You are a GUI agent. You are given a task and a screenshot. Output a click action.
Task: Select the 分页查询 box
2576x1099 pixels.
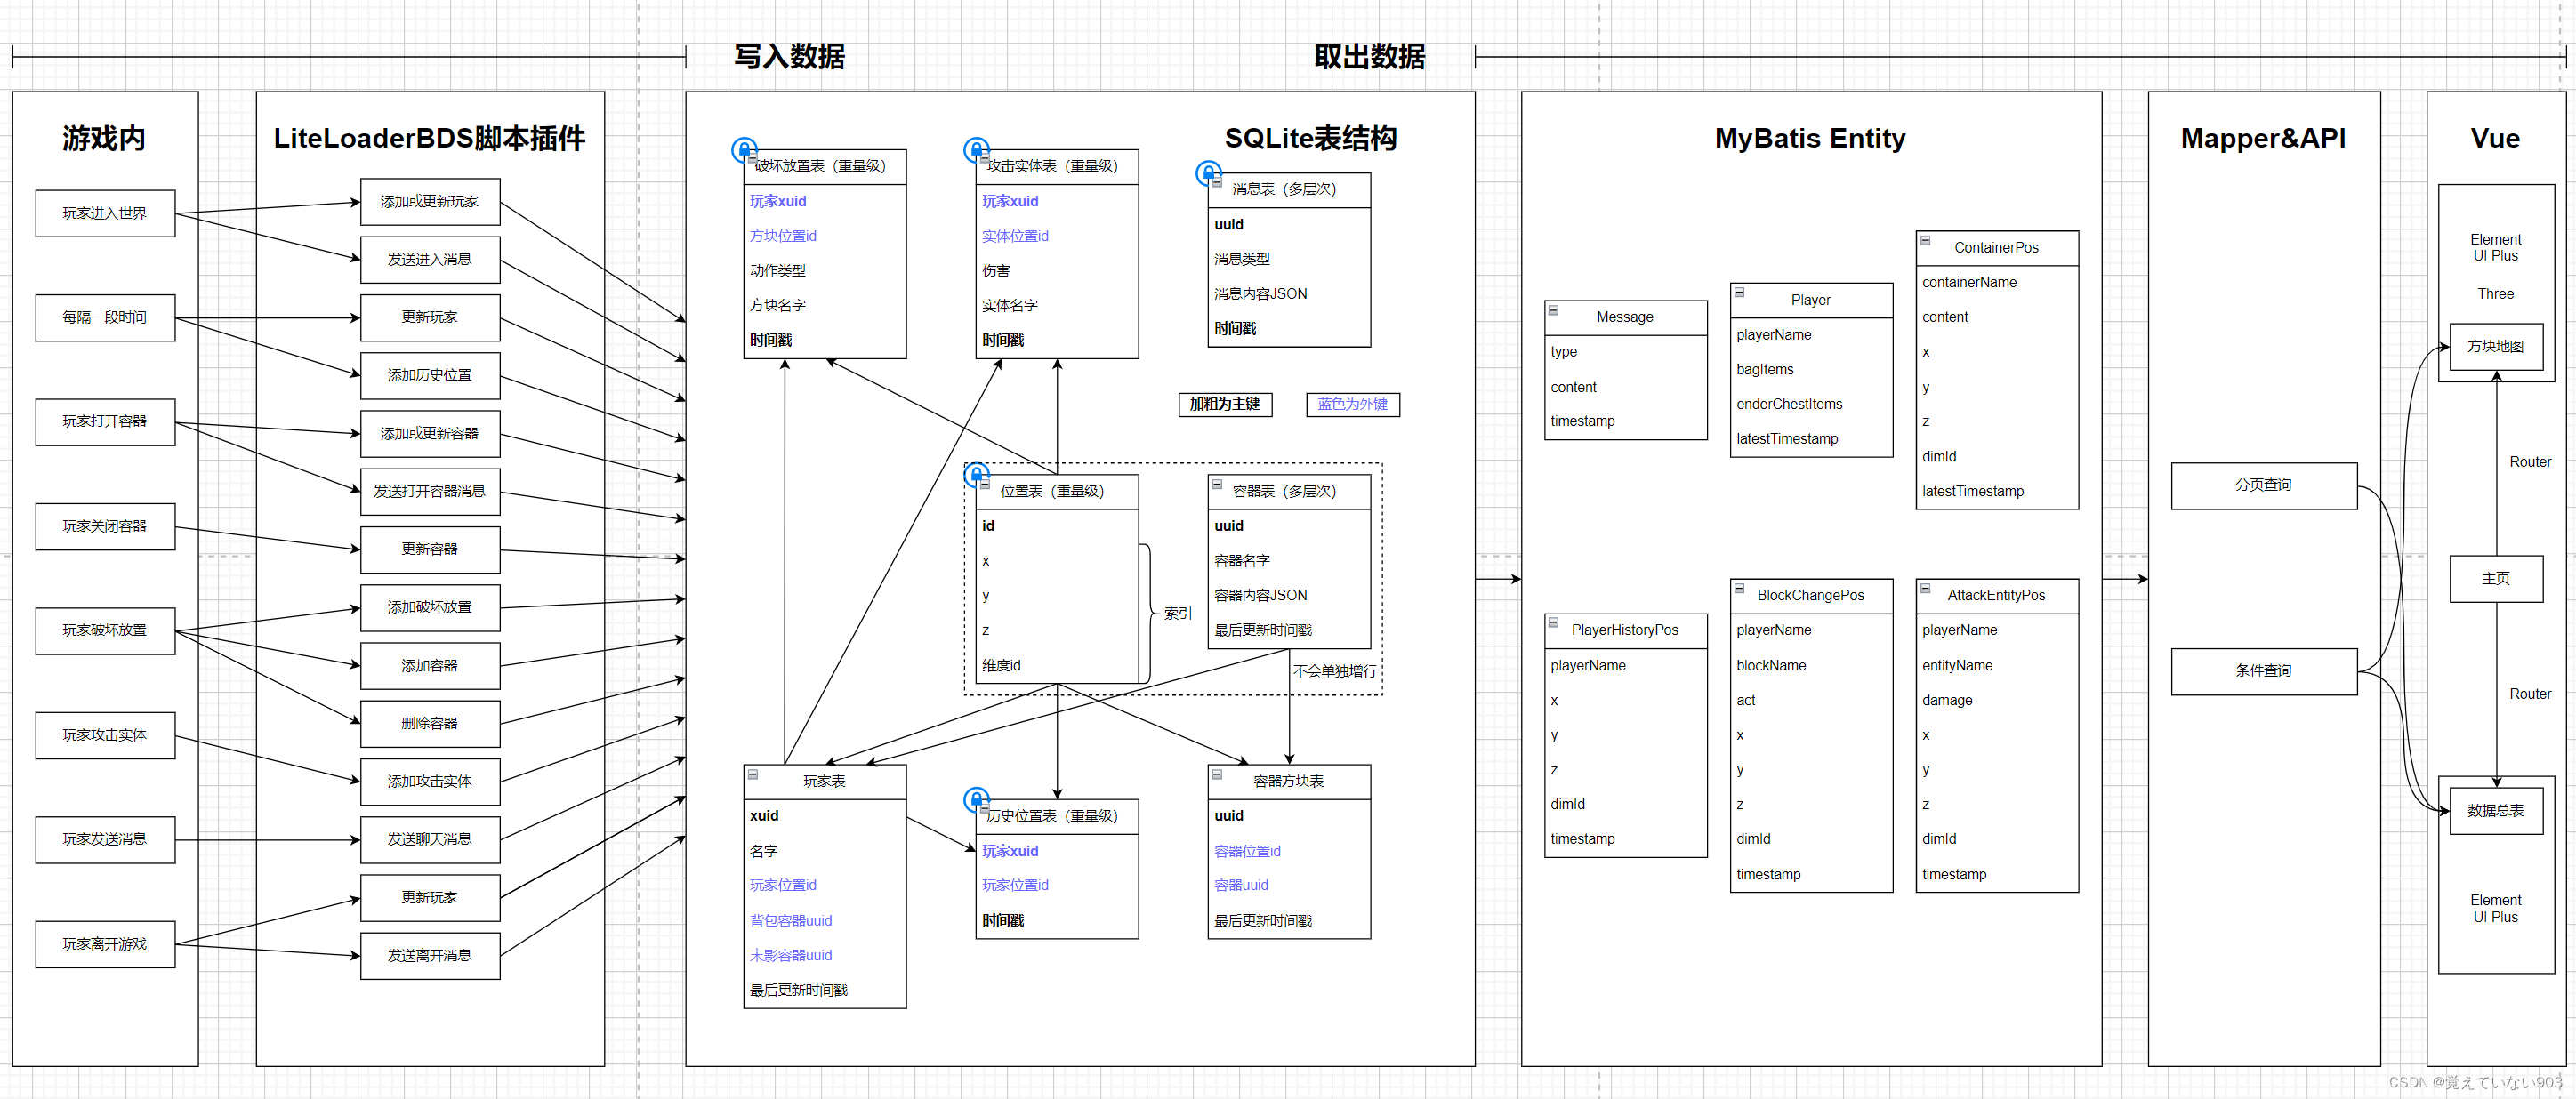(x=2263, y=485)
